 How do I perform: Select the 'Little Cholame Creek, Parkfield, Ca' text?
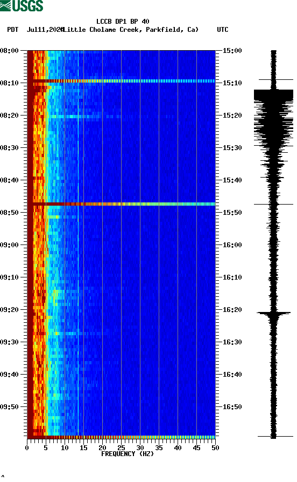coord(131,30)
